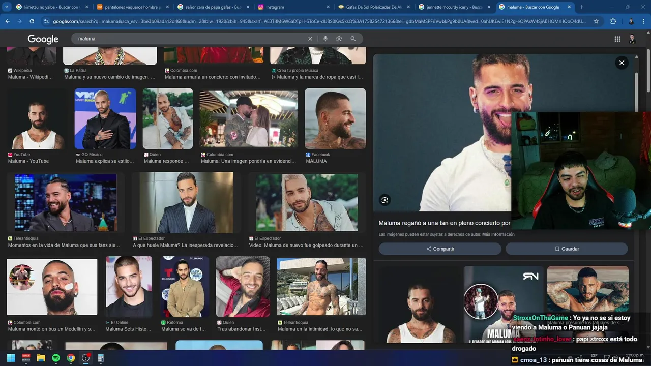Open related image of Maluma in tank top

[x=420, y=304]
